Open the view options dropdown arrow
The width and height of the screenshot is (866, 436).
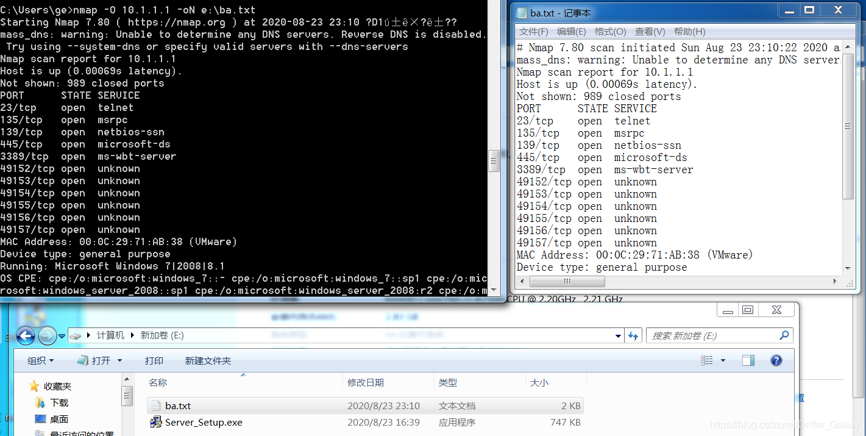723,360
